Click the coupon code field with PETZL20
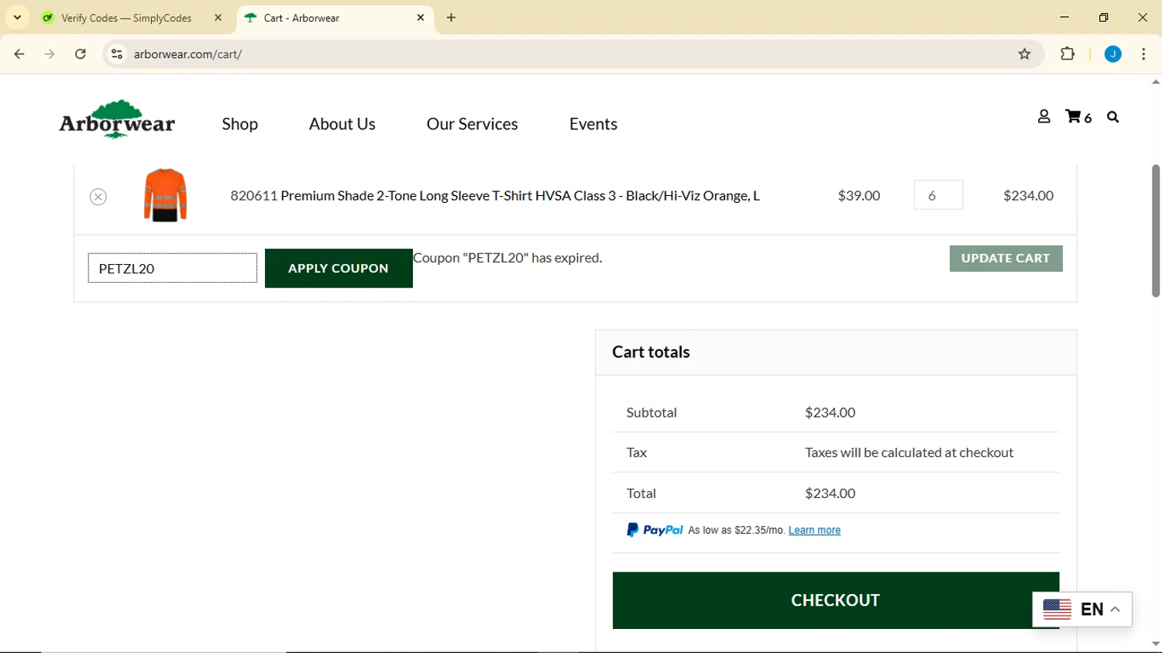The height and width of the screenshot is (653, 1162). coord(173,268)
